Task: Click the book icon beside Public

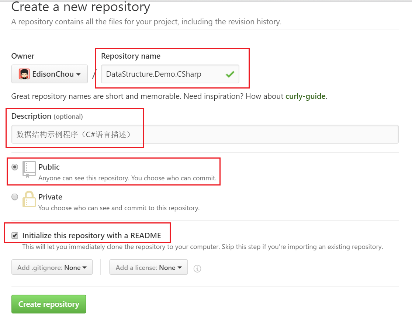Action: click(x=29, y=170)
